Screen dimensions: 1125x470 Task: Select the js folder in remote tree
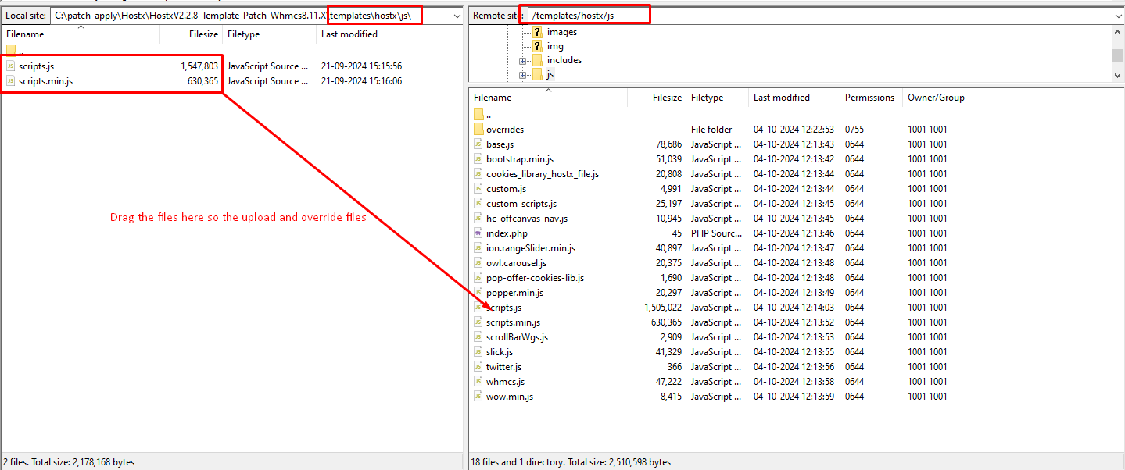550,75
